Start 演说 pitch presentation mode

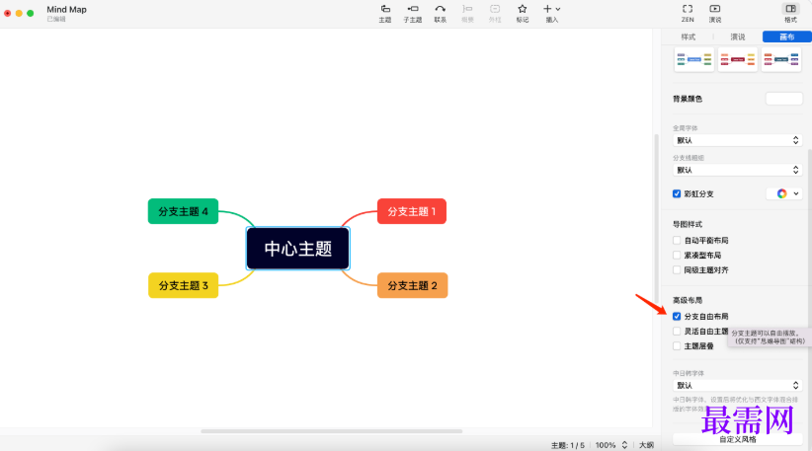(x=715, y=9)
